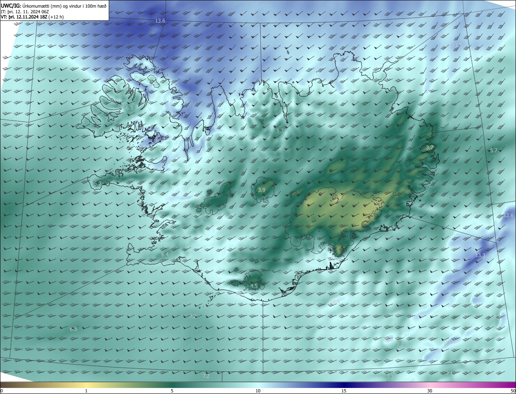Click the 5.7 value over the eastern sea
The width and height of the screenshot is (516, 394).
tap(494, 150)
